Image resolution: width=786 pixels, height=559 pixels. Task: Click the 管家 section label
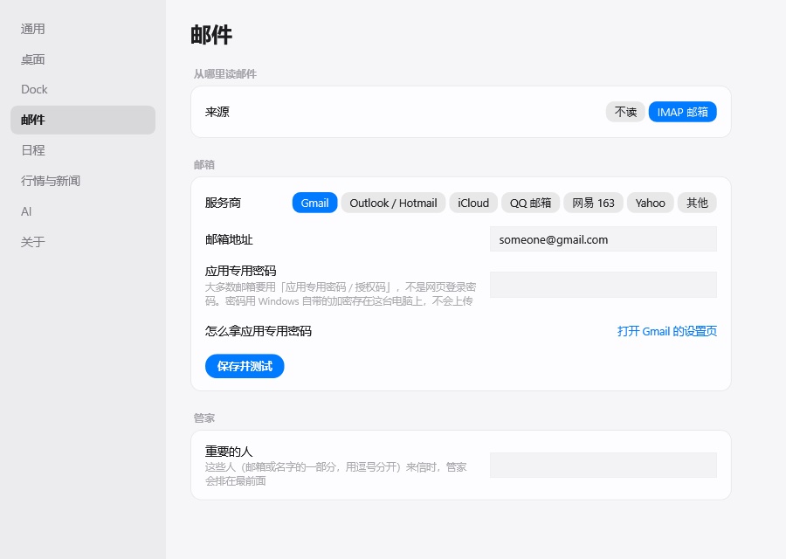coord(204,418)
